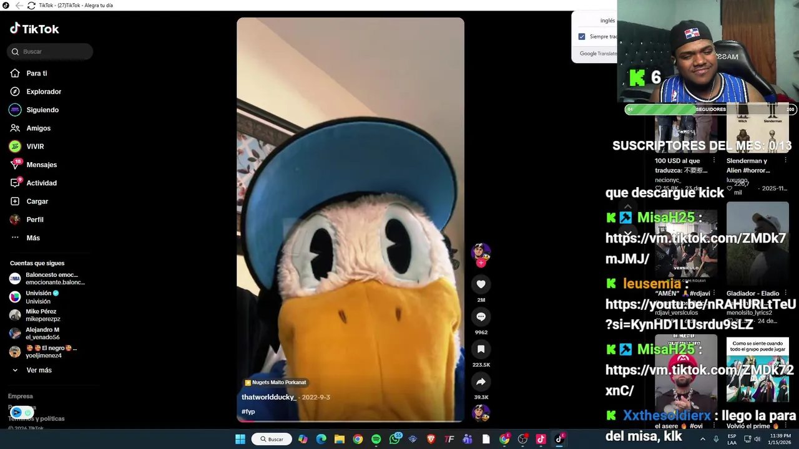Open the thatworldducky_ profile link
This screenshot has height=449, width=799.
[x=269, y=397]
